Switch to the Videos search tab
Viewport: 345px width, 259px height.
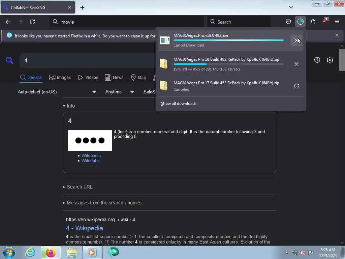[88, 78]
